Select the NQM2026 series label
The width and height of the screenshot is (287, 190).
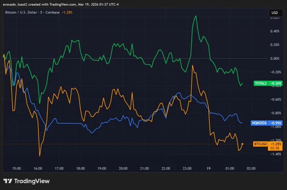(259, 123)
